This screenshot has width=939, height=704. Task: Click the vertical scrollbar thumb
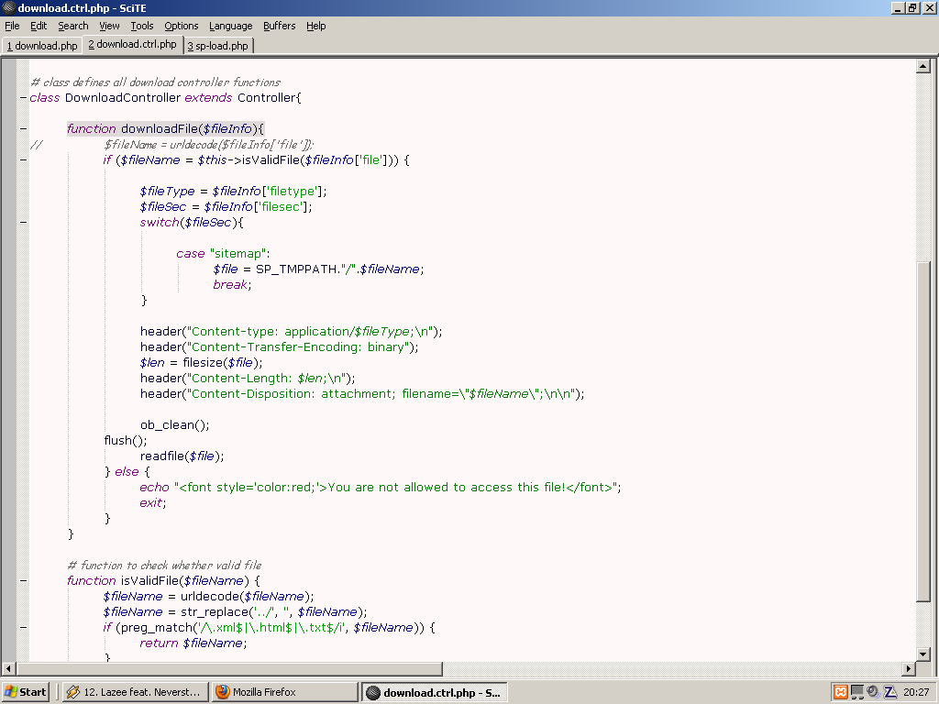pos(922,433)
